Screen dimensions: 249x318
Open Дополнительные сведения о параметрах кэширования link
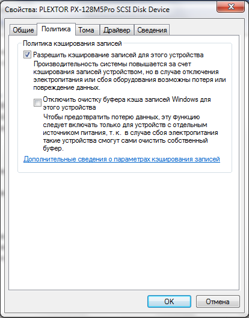pyautogui.click(x=121, y=159)
